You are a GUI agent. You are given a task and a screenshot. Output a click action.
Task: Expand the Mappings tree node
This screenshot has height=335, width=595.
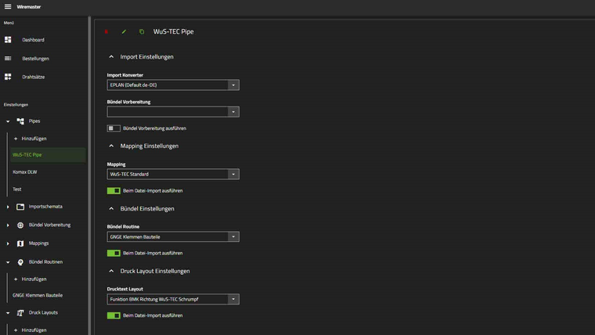8,243
